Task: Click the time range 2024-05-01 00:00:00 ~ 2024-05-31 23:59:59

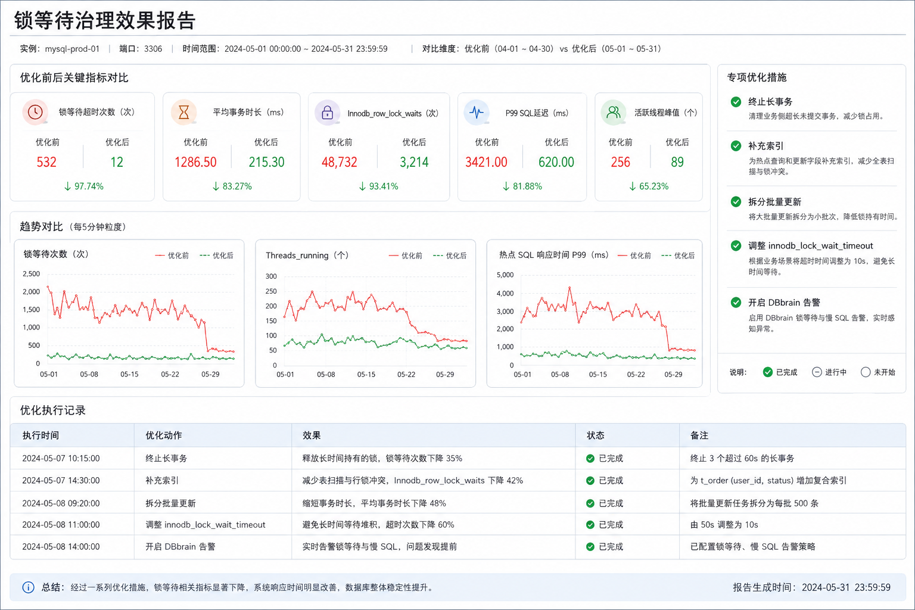Action: click(x=306, y=49)
